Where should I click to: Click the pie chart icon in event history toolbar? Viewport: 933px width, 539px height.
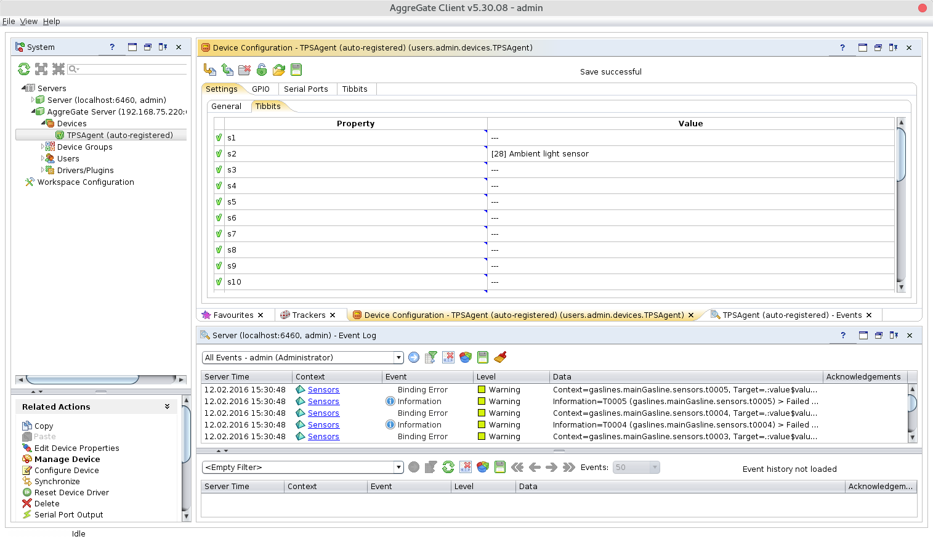pyautogui.click(x=483, y=467)
